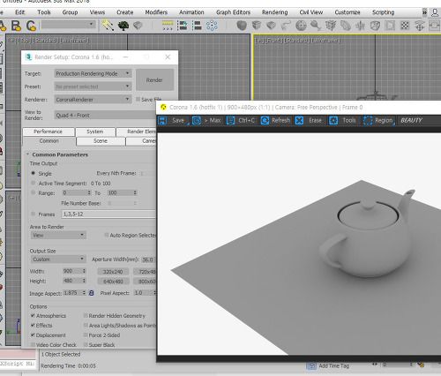The image size is (441, 376).
Task: Choose the 640x480 output preset button
Action: (x=113, y=282)
